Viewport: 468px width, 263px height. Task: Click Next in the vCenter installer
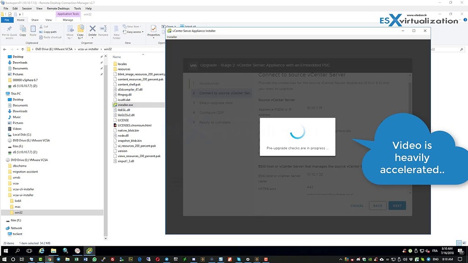pyautogui.click(x=397, y=205)
